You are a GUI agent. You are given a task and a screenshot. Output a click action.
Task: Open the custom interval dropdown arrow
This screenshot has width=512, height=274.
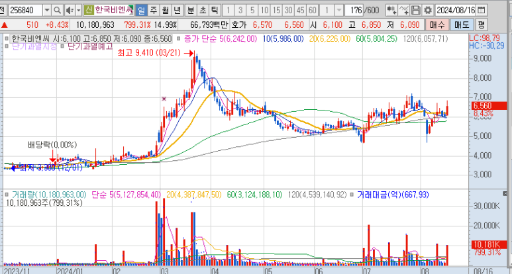pos(339,11)
